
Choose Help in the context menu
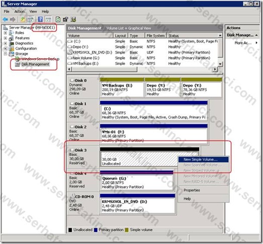click(203, 199)
